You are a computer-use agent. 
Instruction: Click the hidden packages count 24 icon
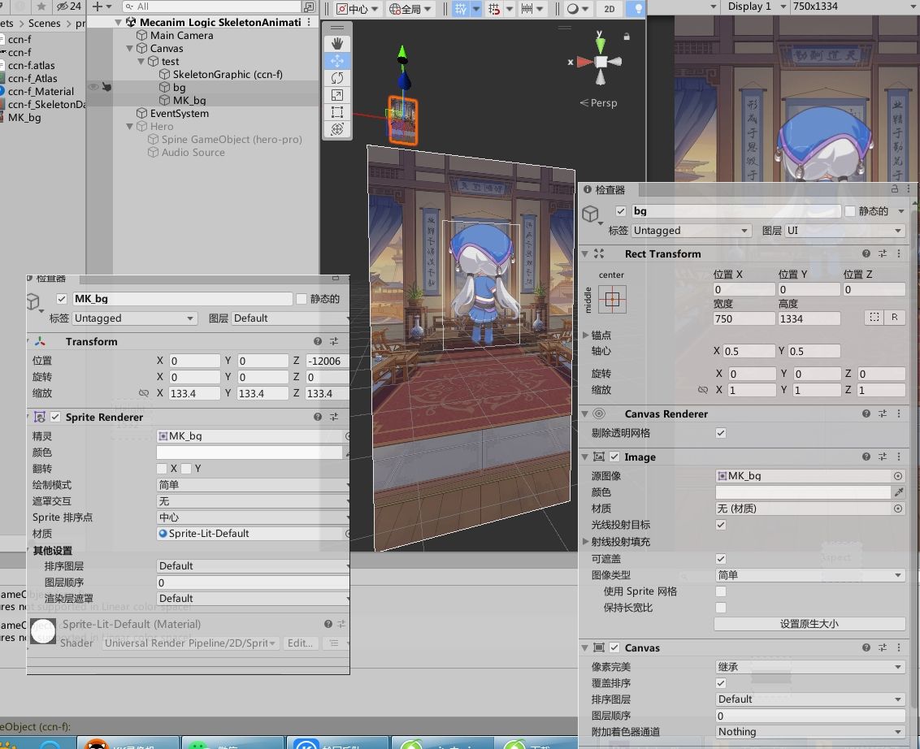68,6
